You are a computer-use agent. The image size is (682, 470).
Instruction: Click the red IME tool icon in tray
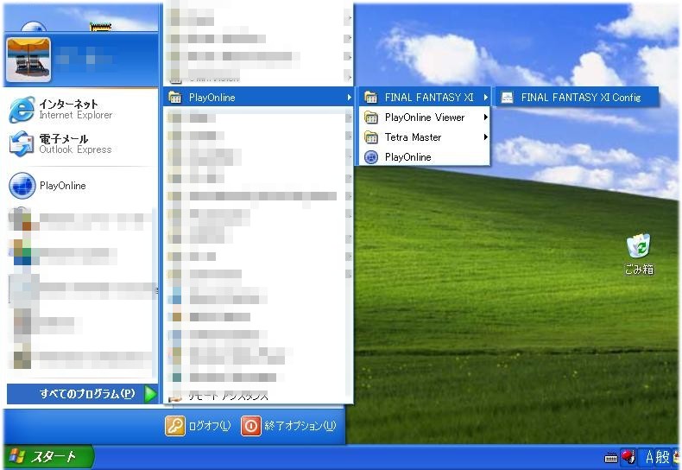click(x=628, y=456)
